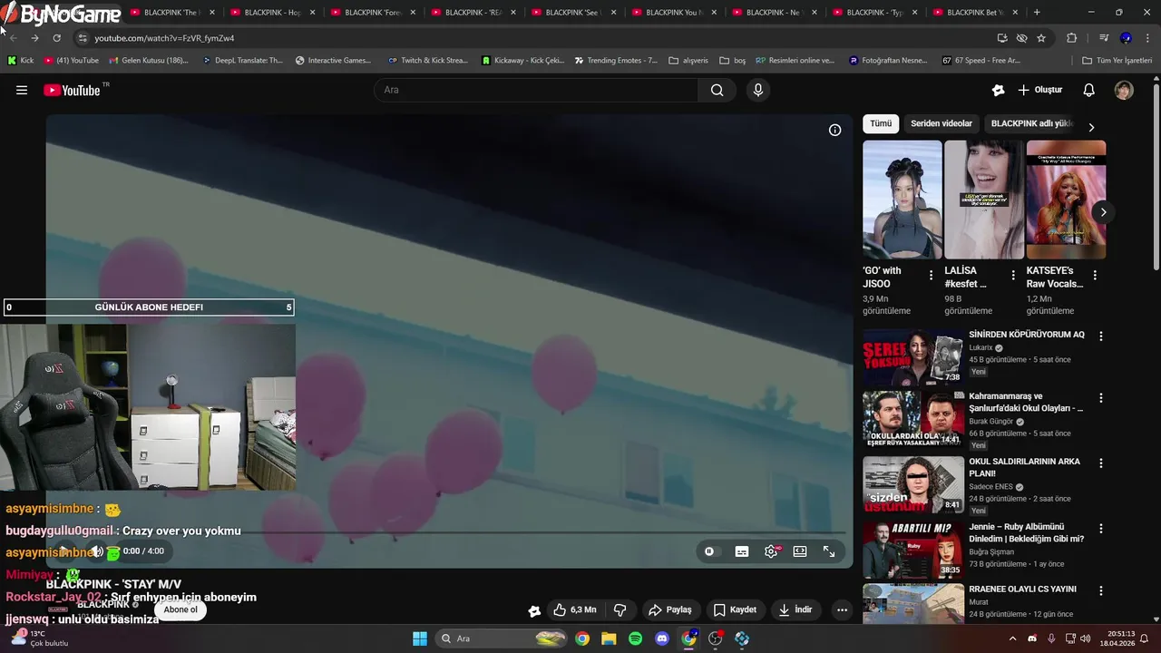The width and height of the screenshot is (1161, 653).
Task: Open File Explorer from the taskbar
Action: tap(610, 638)
